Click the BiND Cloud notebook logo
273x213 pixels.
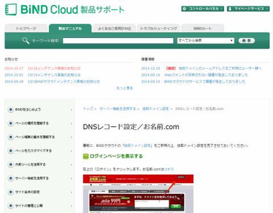point(11,10)
